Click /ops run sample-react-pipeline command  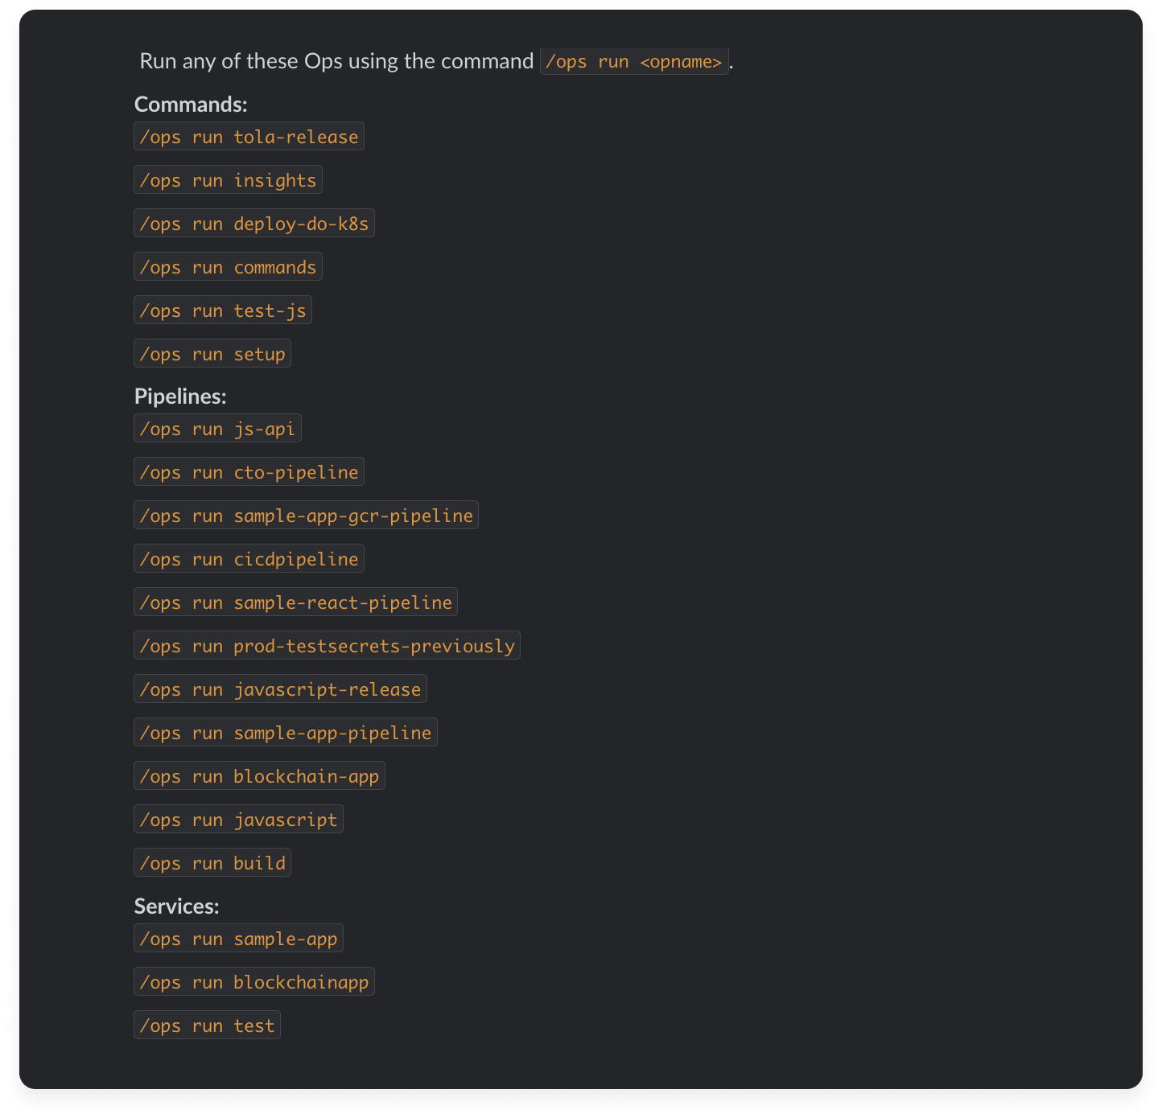coord(295,602)
